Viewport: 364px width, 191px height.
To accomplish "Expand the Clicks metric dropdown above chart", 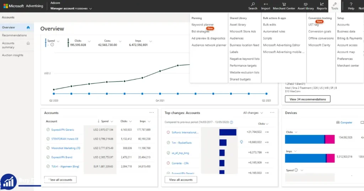I will 89,41.
